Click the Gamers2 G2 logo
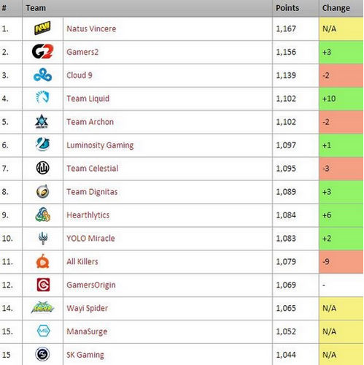Screen dimensions: 364x365 pyautogui.click(x=42, y=52)
